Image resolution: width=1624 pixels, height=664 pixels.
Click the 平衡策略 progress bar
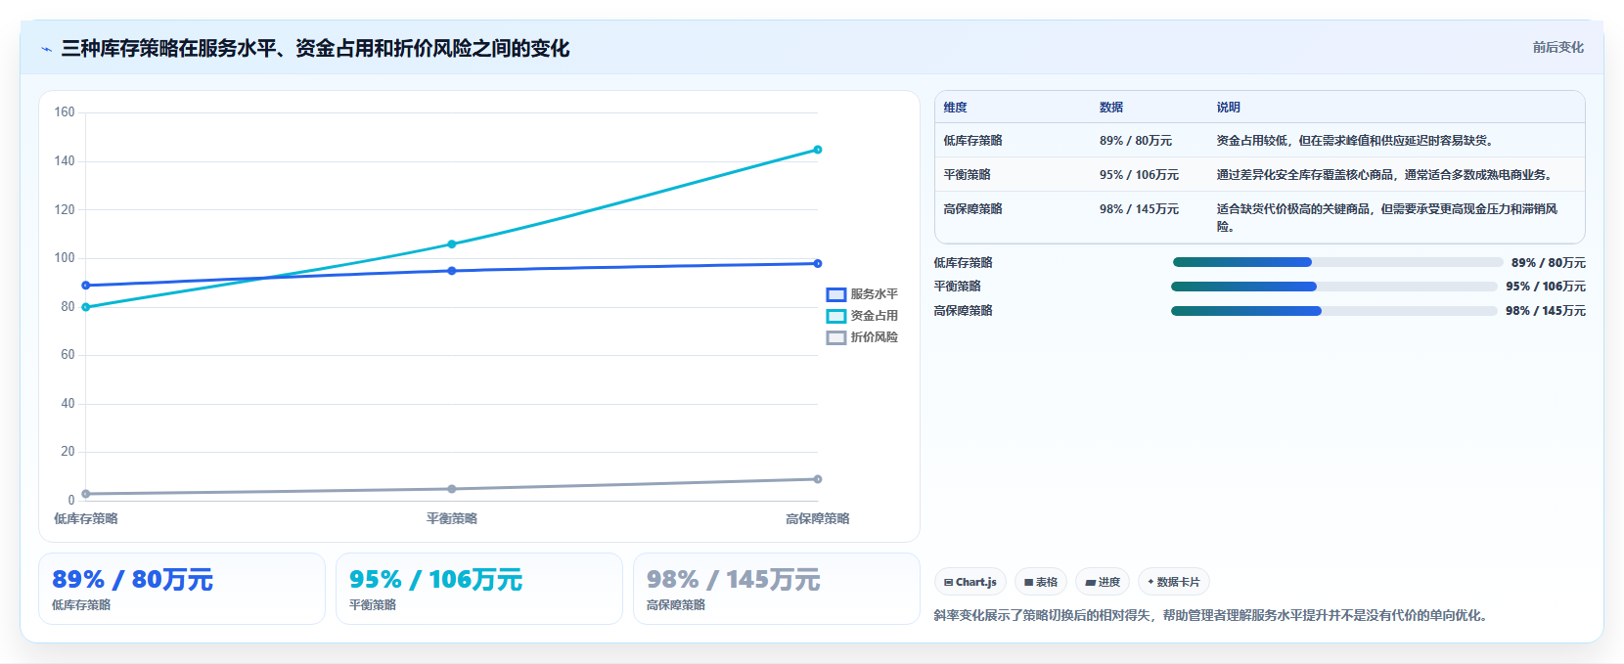coord(1334,287)
